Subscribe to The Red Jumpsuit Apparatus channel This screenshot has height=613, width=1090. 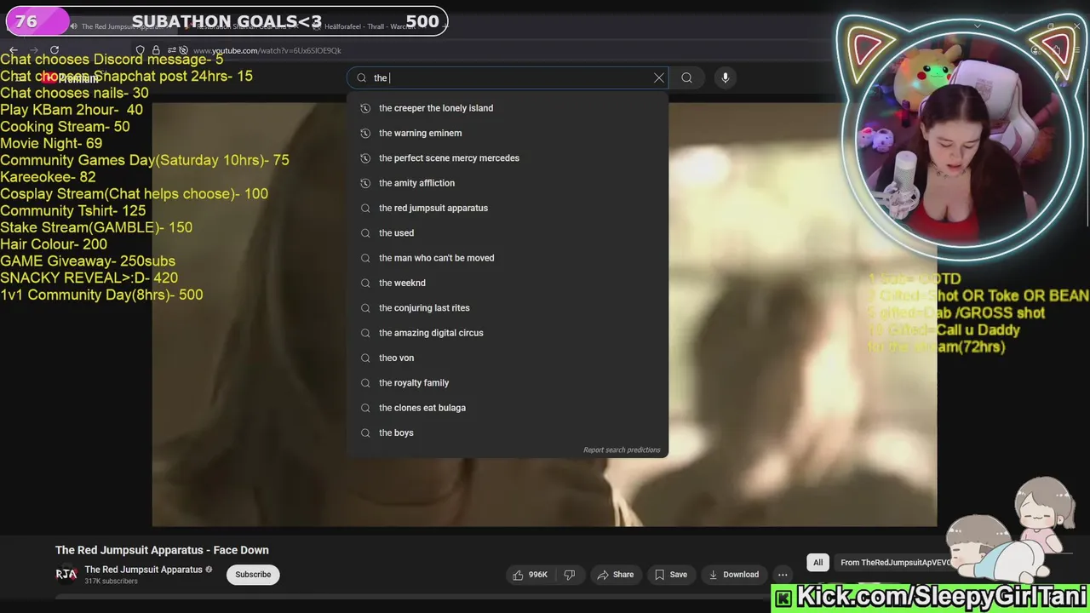point(253,575)
